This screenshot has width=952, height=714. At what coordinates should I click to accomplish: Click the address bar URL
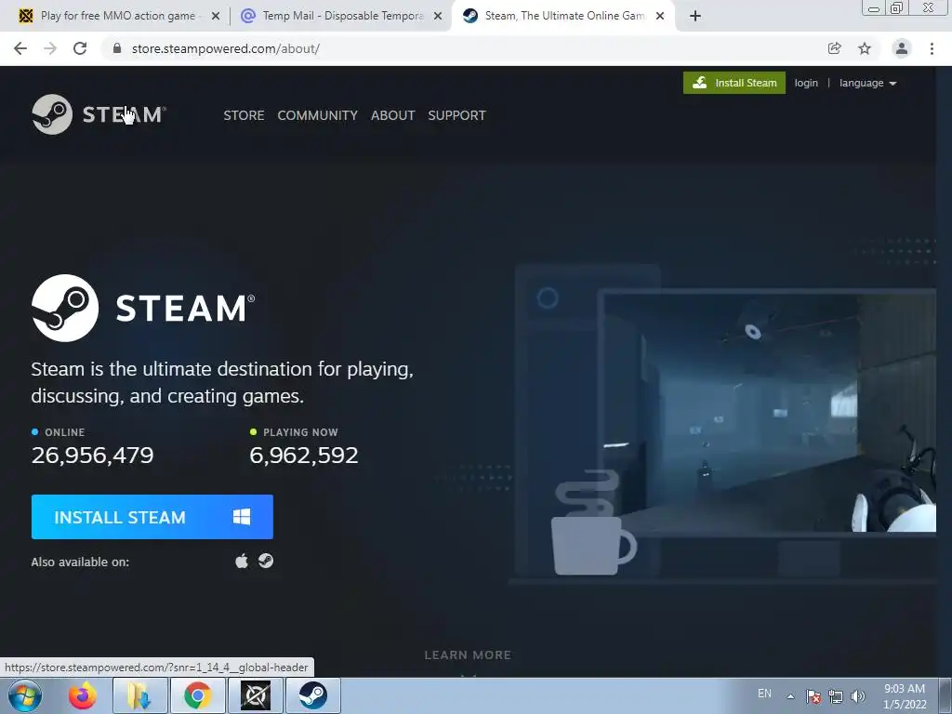tap(226, 48)
